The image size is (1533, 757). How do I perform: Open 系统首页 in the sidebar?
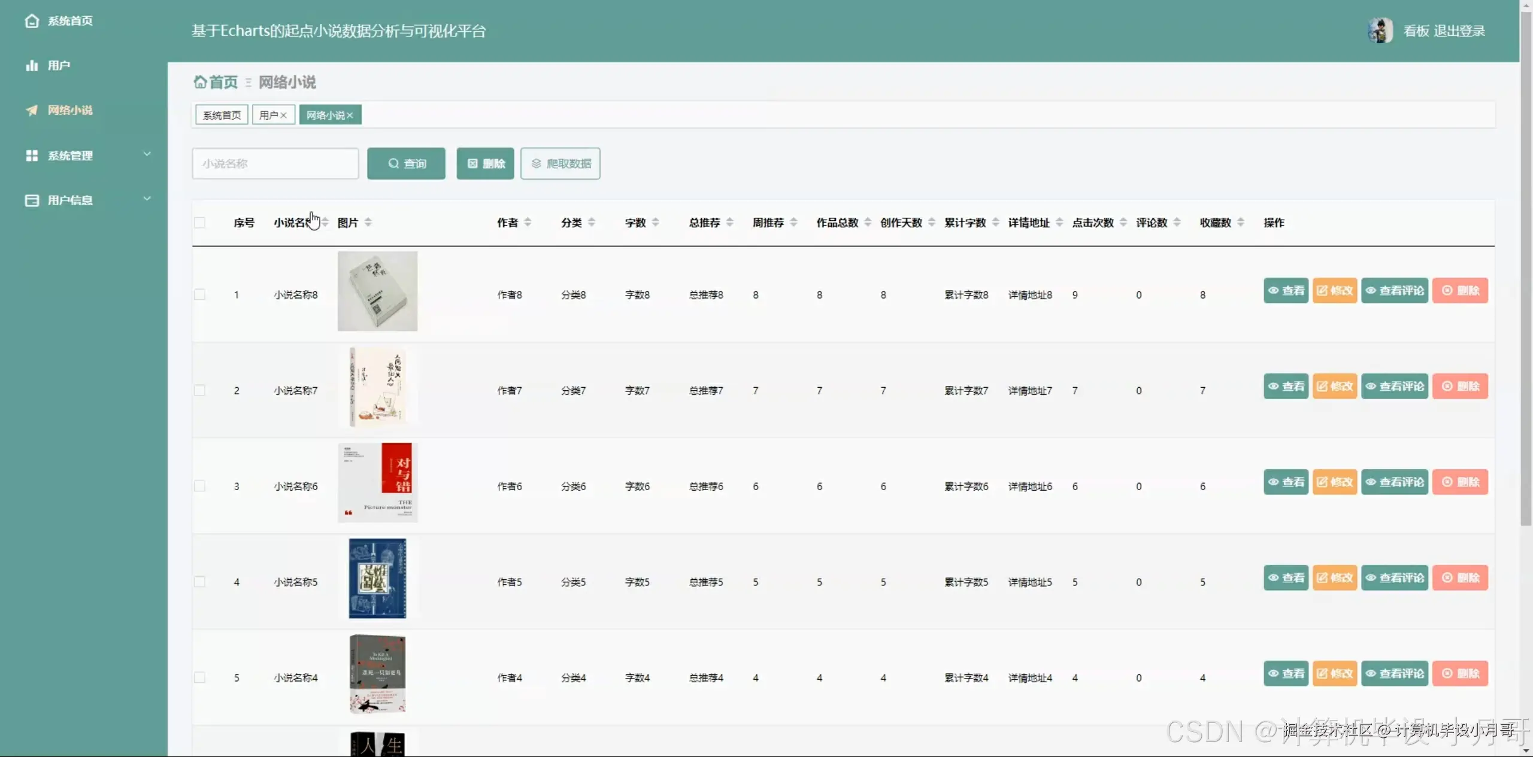(x=69, y=21)
